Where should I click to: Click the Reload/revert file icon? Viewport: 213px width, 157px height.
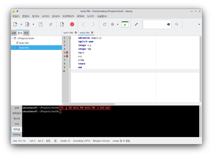pos(62,24)
